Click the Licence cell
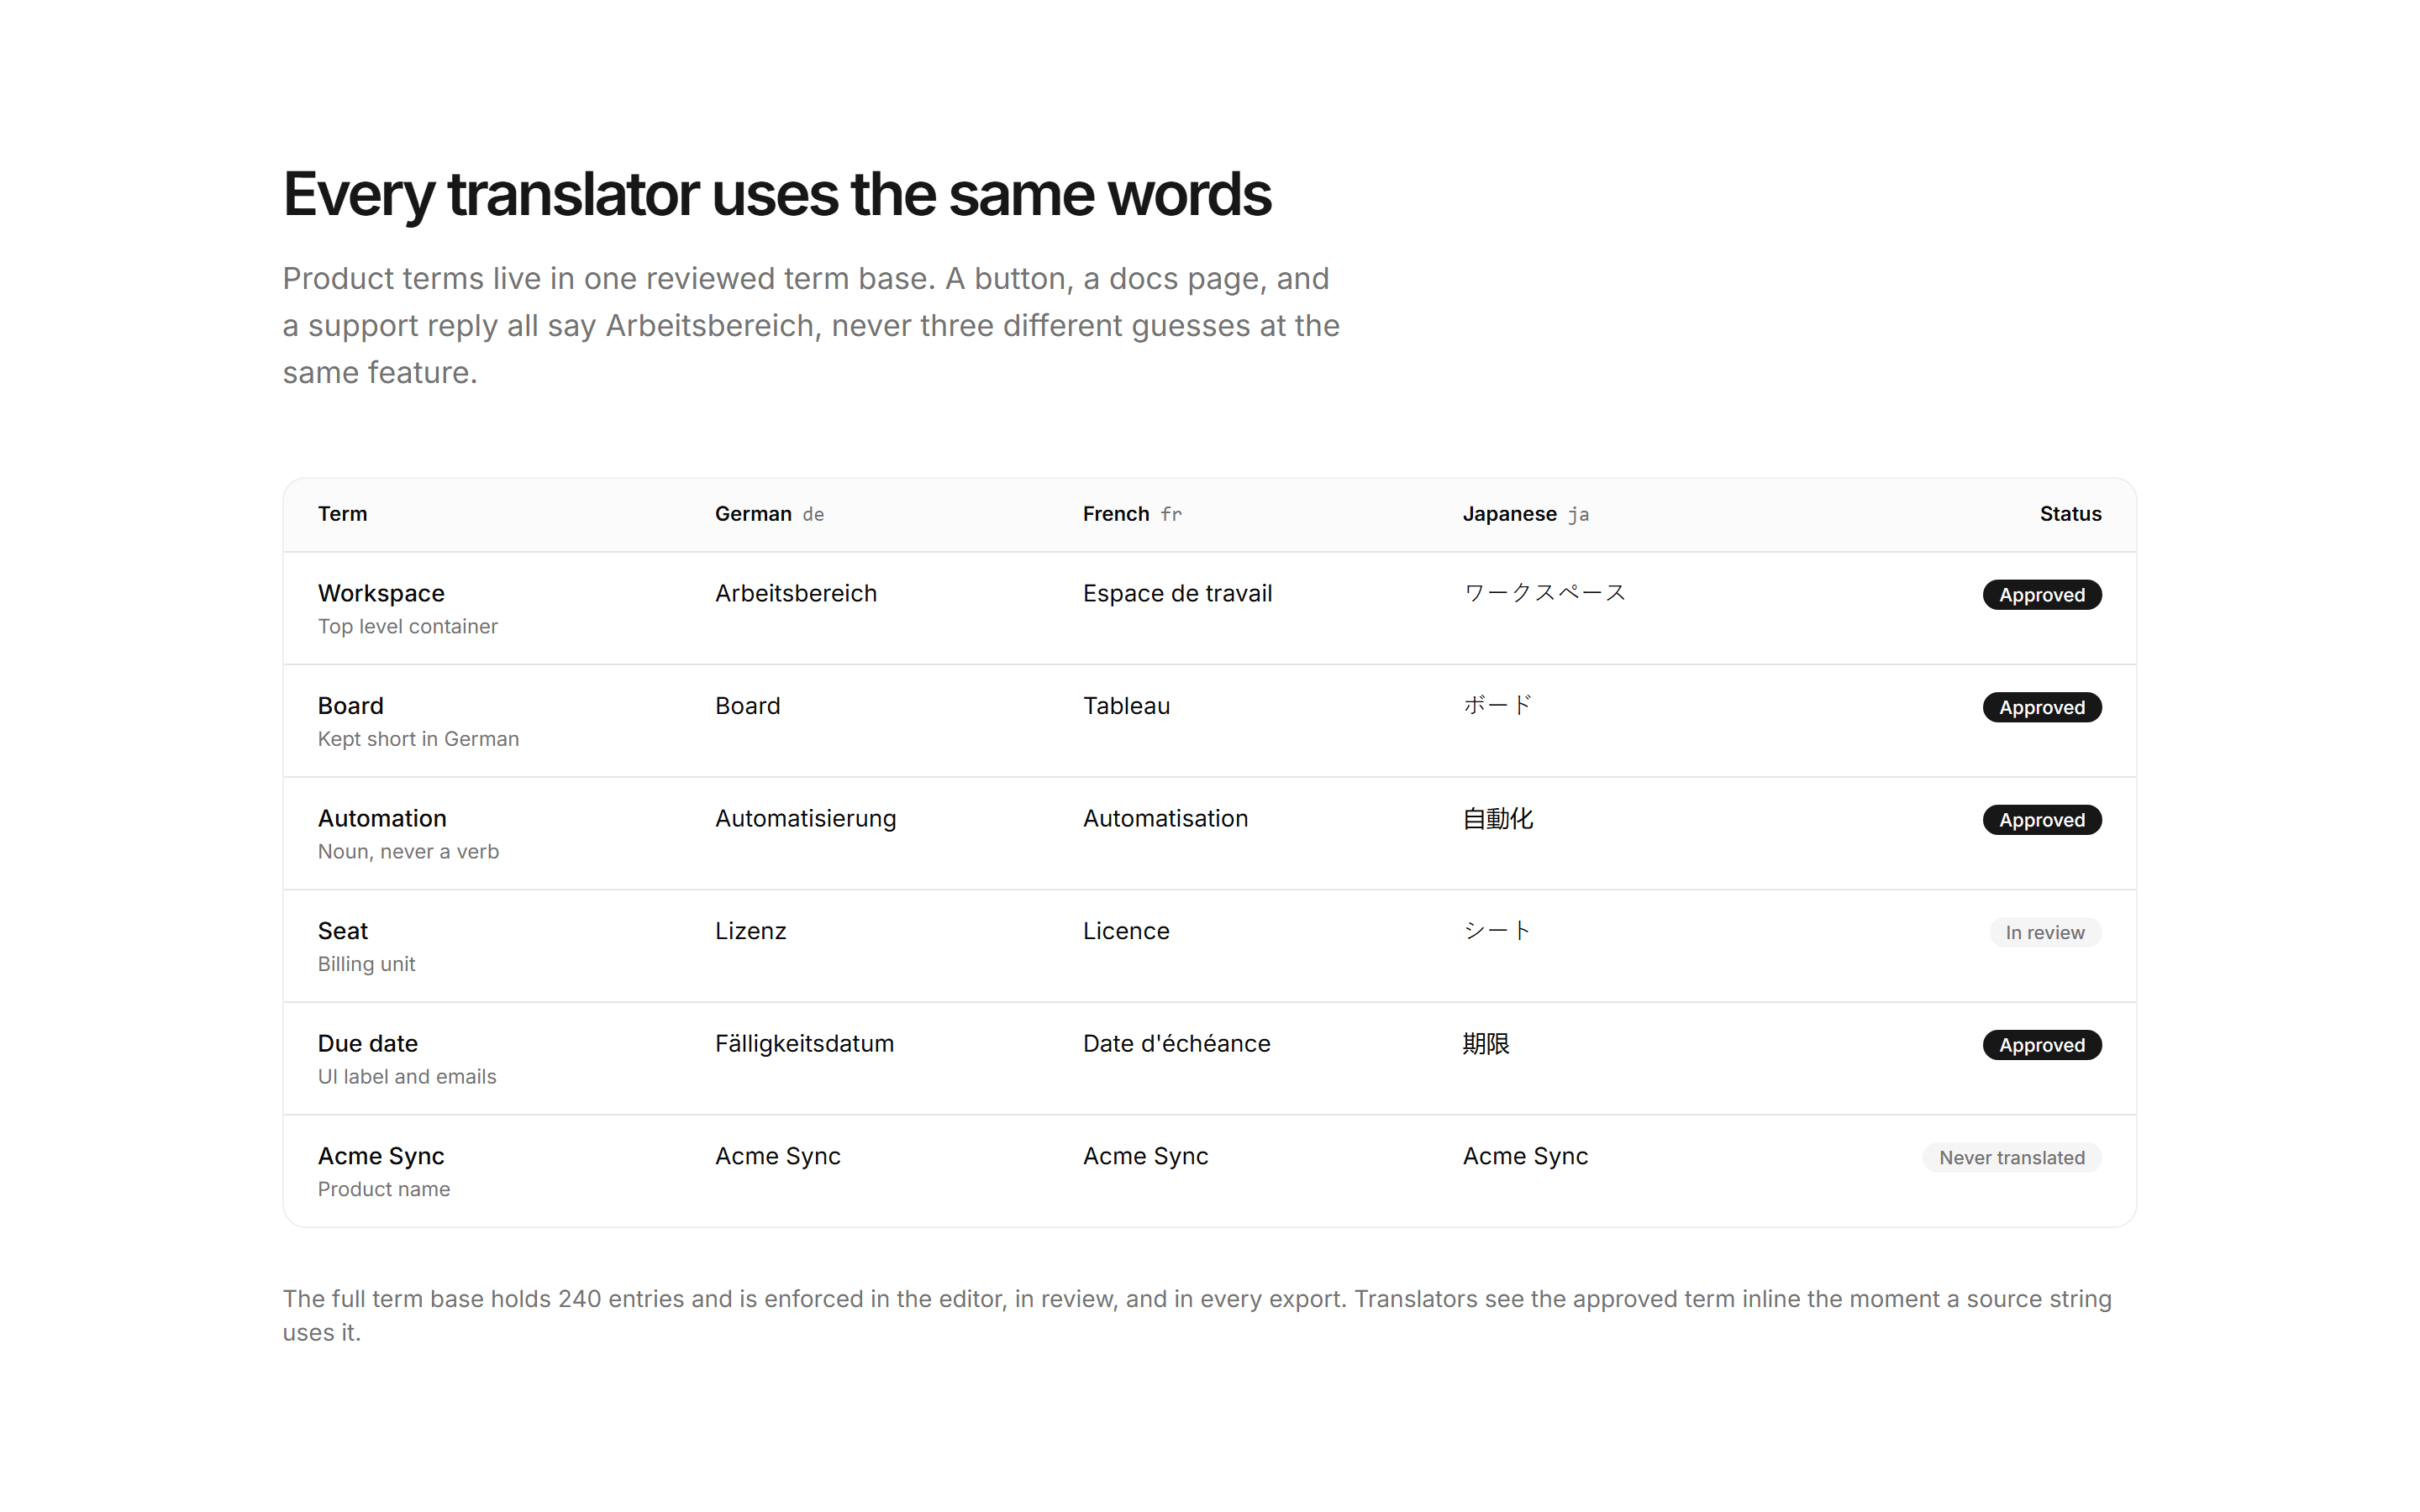 (x=1126, y=931)
